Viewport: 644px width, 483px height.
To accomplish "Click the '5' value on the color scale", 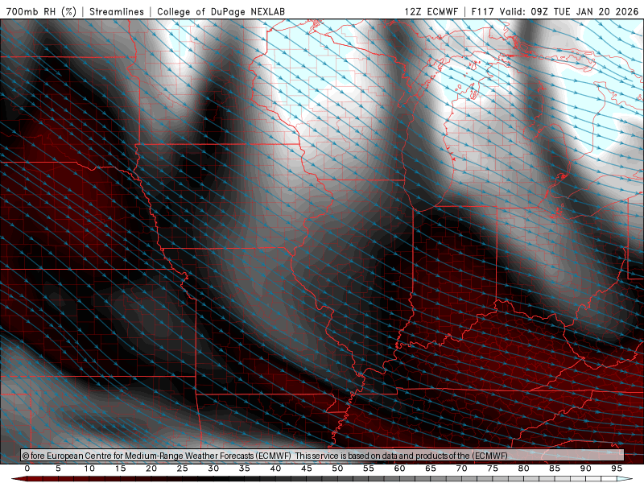I will [58, 469].
